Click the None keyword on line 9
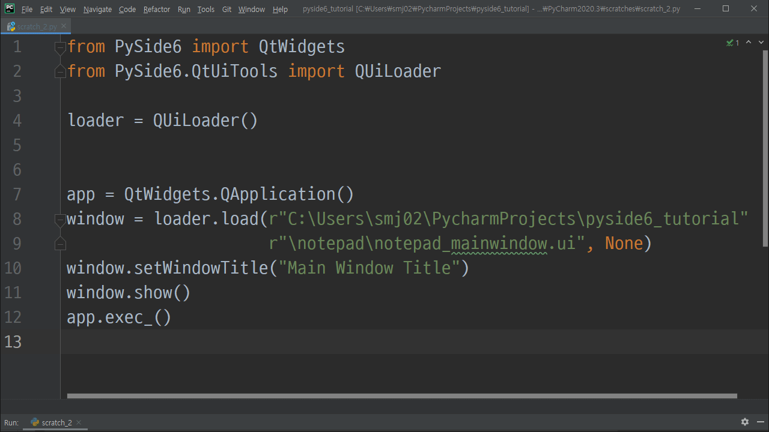769x432 pixels. pos(624,244)
